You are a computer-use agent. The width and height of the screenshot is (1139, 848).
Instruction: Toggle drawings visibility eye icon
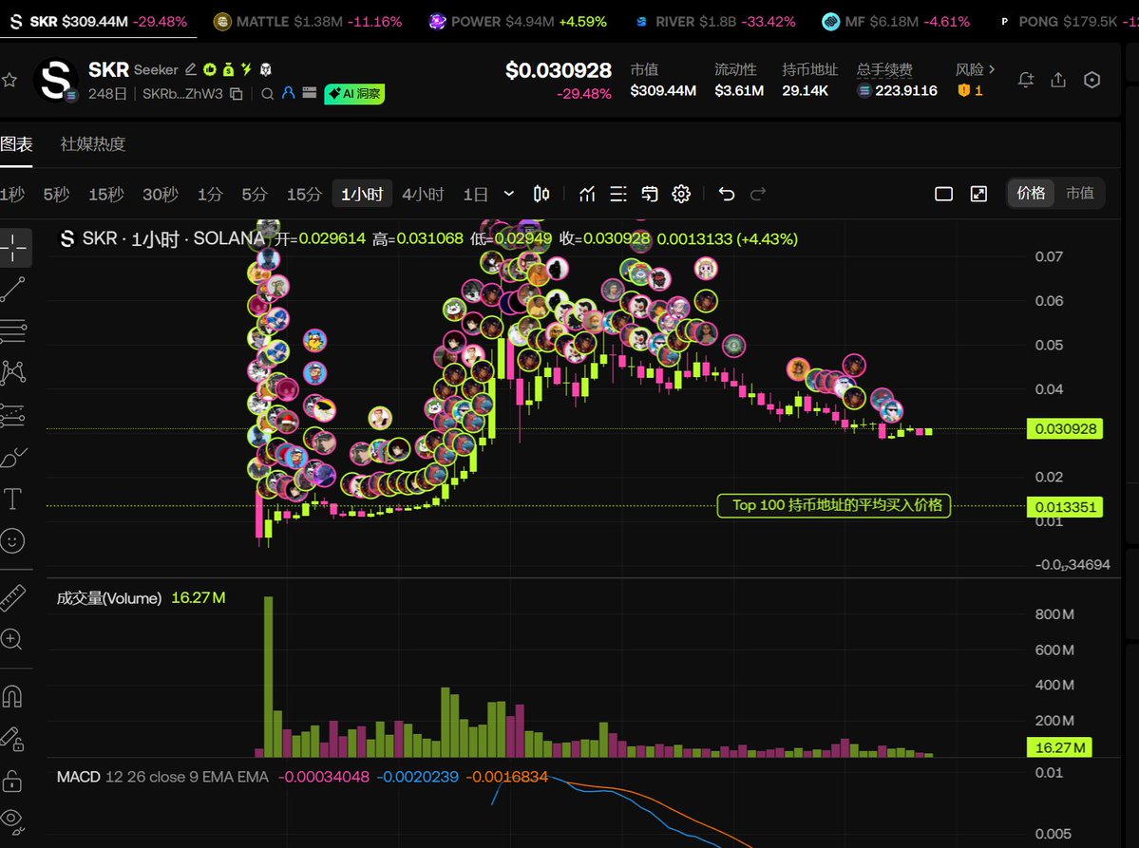(13, 818)
